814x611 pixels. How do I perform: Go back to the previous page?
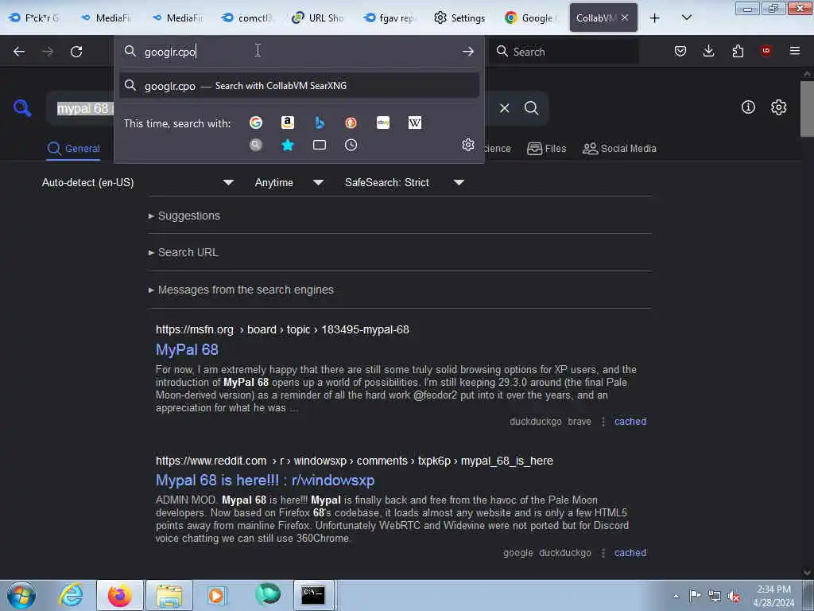(19, 52)
